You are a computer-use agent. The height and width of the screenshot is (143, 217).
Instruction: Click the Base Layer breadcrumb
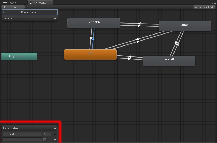tap(12, 7)
